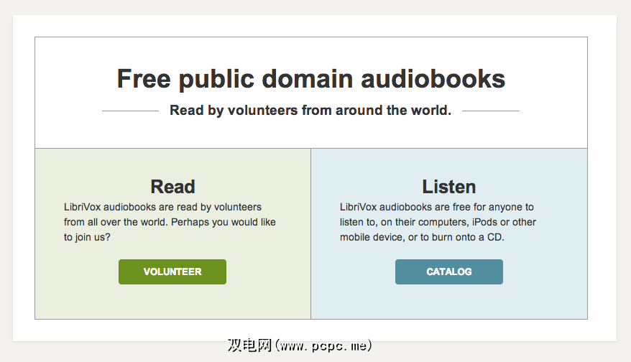This screenshot has width=631, height=362.
Task: Open the CATALOG button
Action: [x=448, y=272]
